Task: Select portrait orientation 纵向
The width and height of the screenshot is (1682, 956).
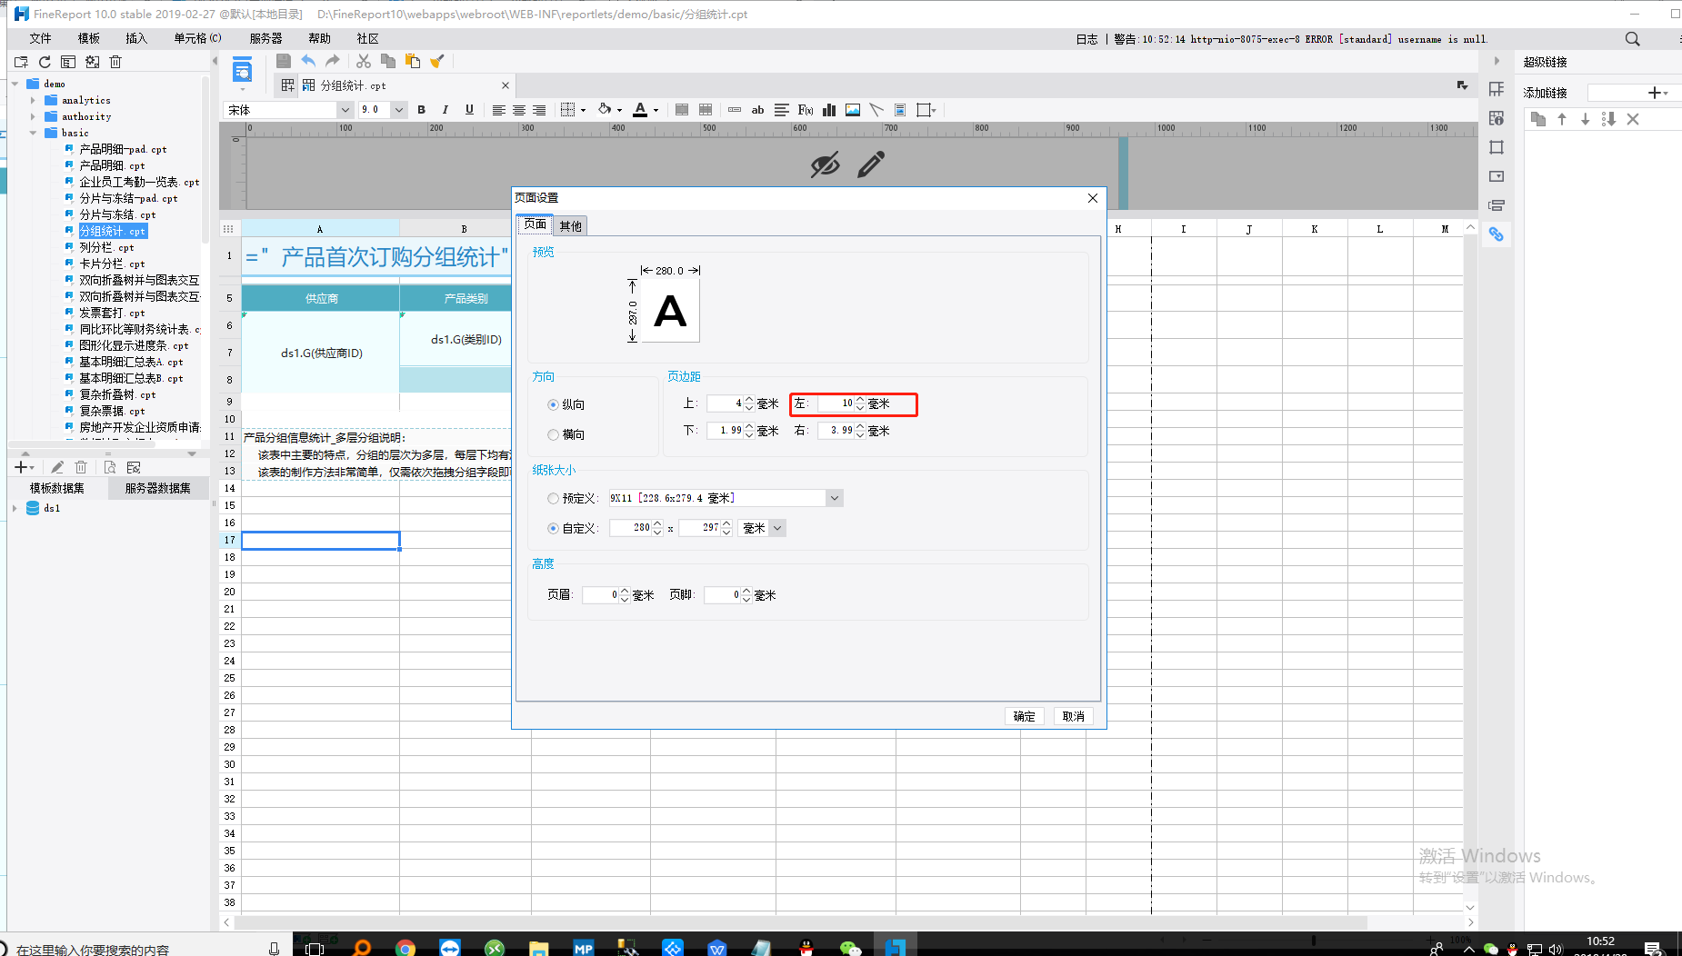Action: [553, 404]
